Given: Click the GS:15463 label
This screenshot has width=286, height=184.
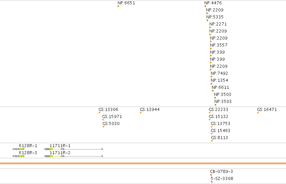Looking at the screenshot, I should (x=220, y=131).
